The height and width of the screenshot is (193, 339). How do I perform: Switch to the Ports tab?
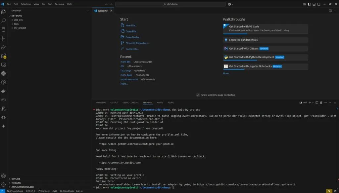pyautogui.click(x=160, y=102)
